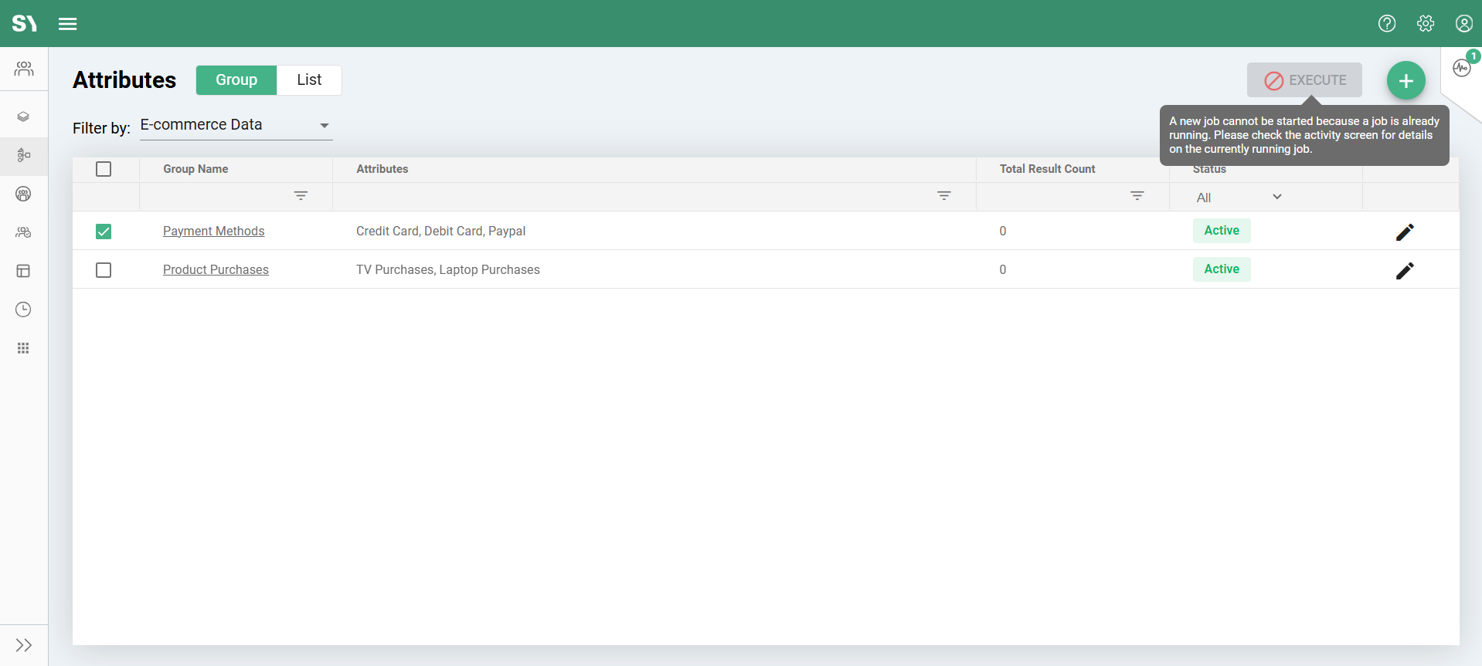Click the Group Name column filter icon
The image size is (1482, 666).
pyautogui.click(x=301, y=196)
